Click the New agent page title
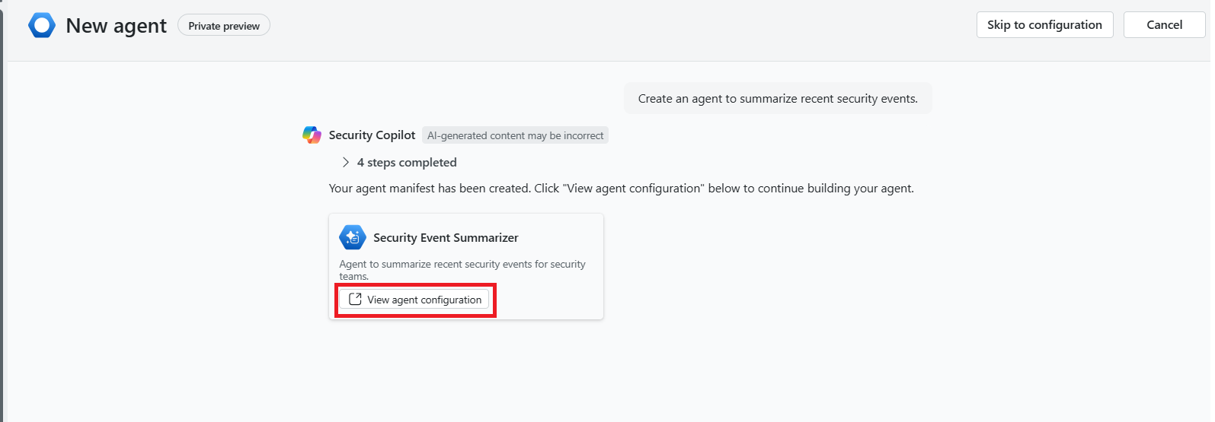The height and width of the screenshot is (422, 1215). 116,26
